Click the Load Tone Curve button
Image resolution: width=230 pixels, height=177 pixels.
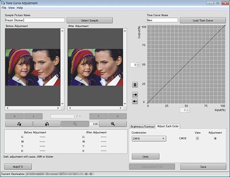point(203,21)
